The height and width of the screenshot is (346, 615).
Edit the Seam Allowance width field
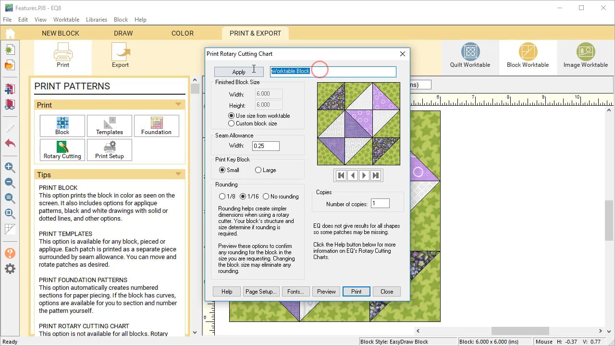[x=266, y=146]
